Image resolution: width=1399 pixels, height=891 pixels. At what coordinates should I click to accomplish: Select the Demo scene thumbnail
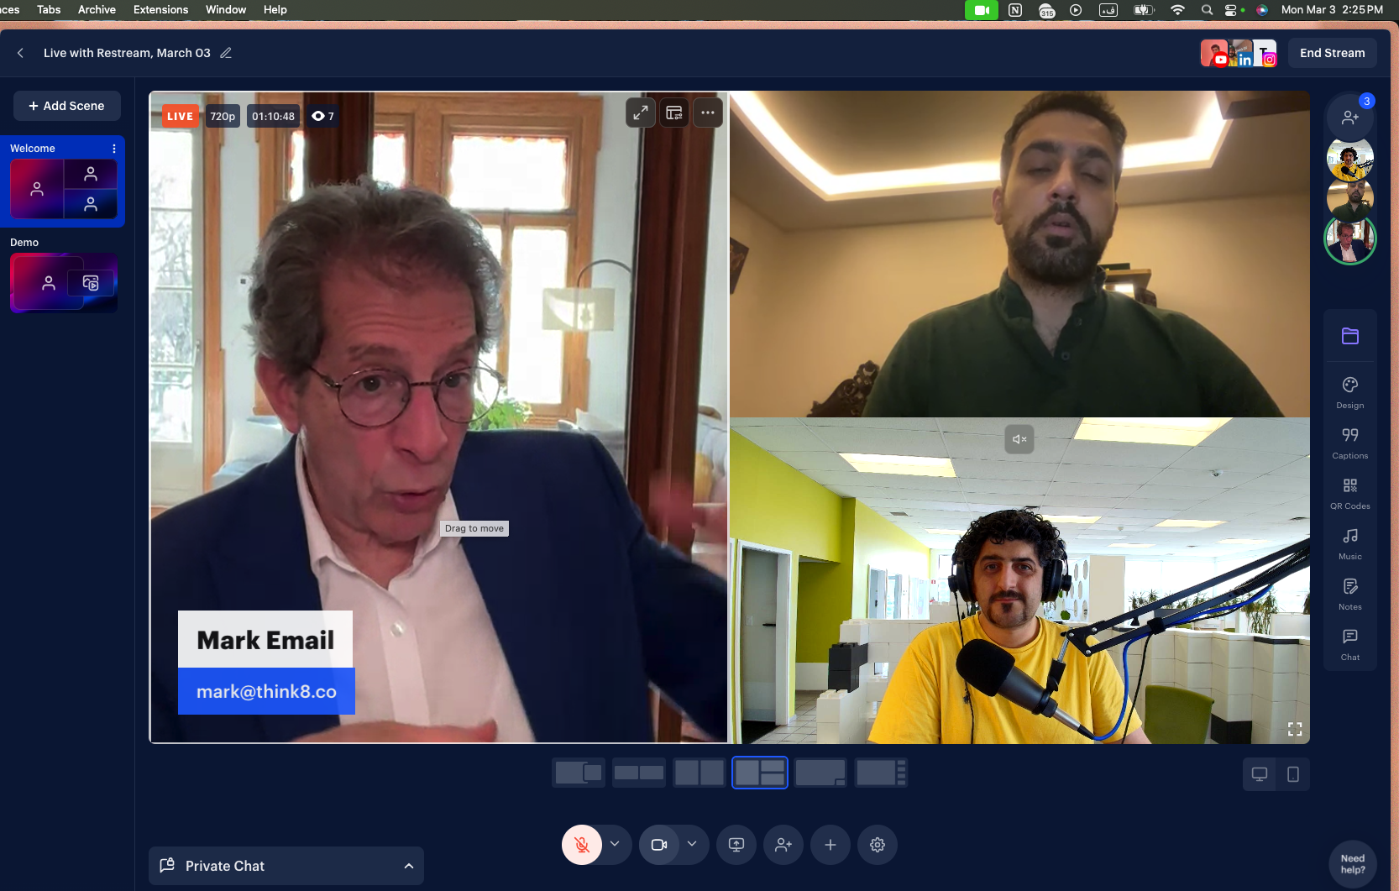[x=64, y=283]
